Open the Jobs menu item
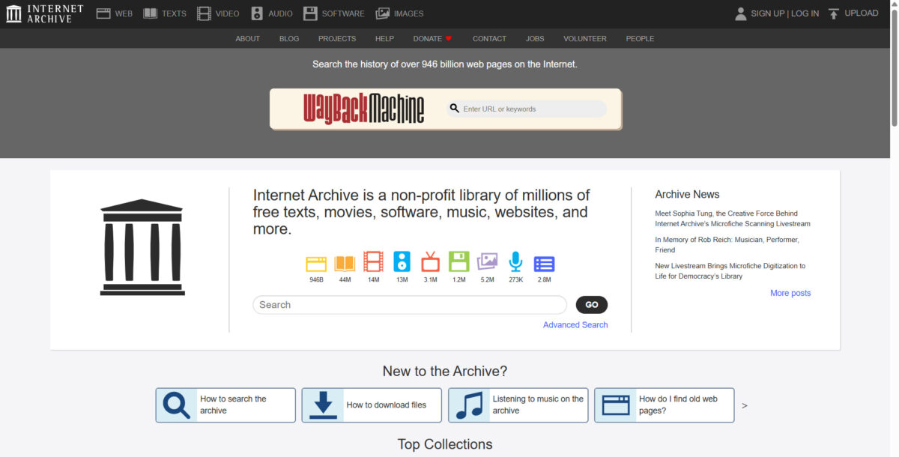Screen dimensions: 899x457 535,38
